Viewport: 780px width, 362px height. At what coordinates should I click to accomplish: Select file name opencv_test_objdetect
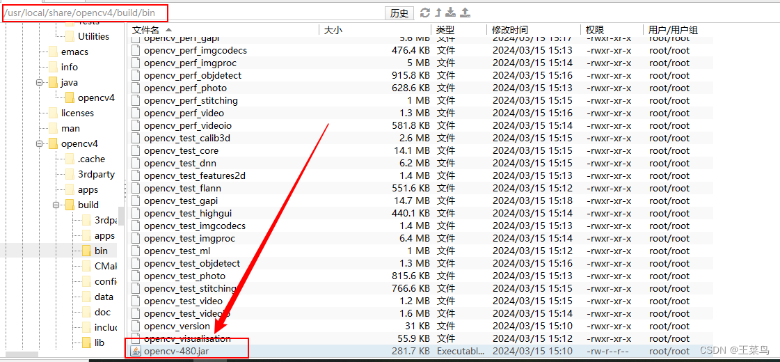[192, 263]
